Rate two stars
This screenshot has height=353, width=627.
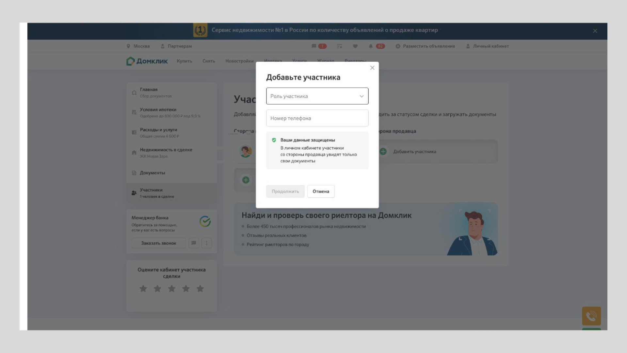[157, 289]
